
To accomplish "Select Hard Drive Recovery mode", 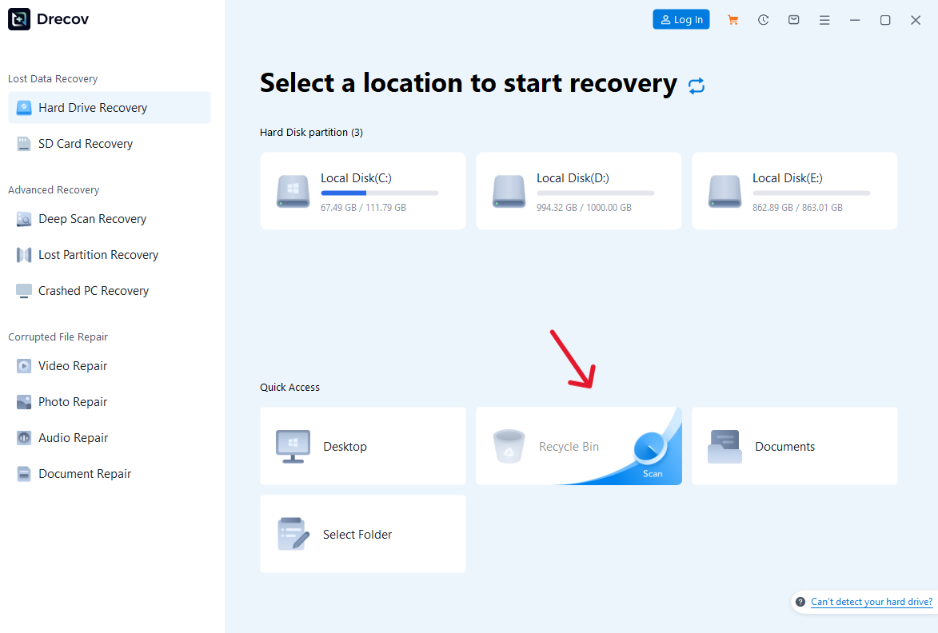I will (93, 107).
